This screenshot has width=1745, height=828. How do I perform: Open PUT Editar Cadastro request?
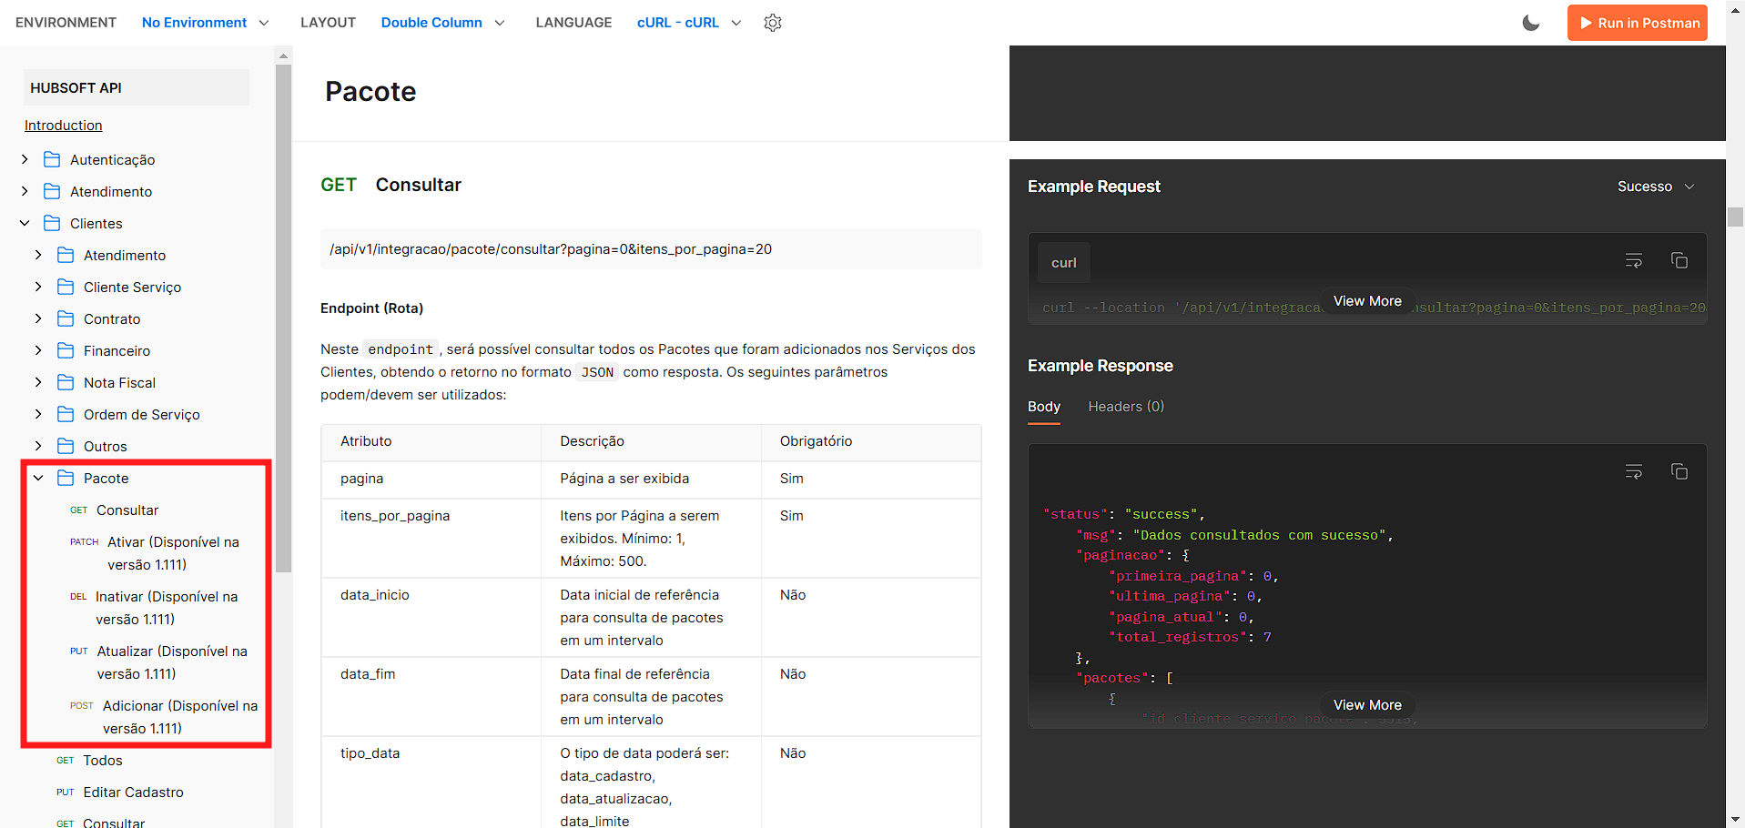[120, 793]
